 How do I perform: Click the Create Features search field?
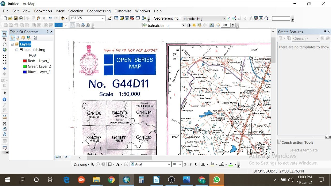coord(306,38)
